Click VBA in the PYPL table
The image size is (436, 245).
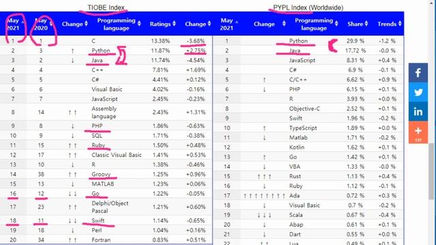click(x=294, y=167)
